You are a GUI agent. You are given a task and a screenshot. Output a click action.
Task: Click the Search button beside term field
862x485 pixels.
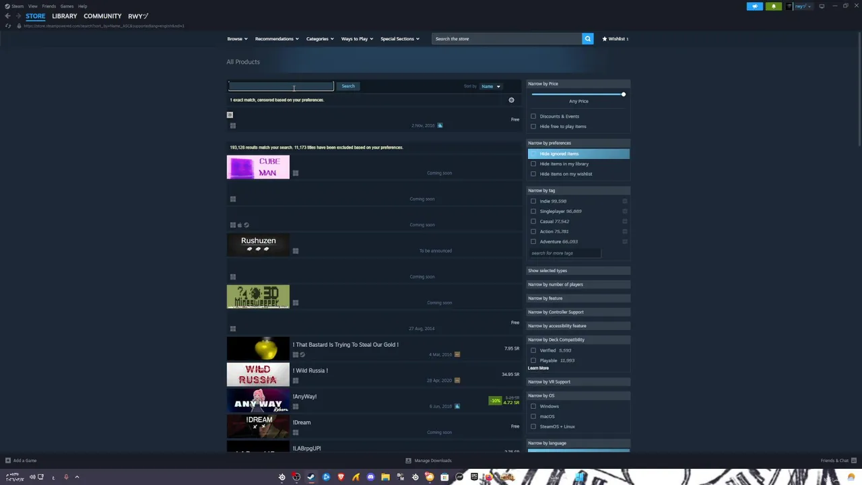click(x=348, y=86)
